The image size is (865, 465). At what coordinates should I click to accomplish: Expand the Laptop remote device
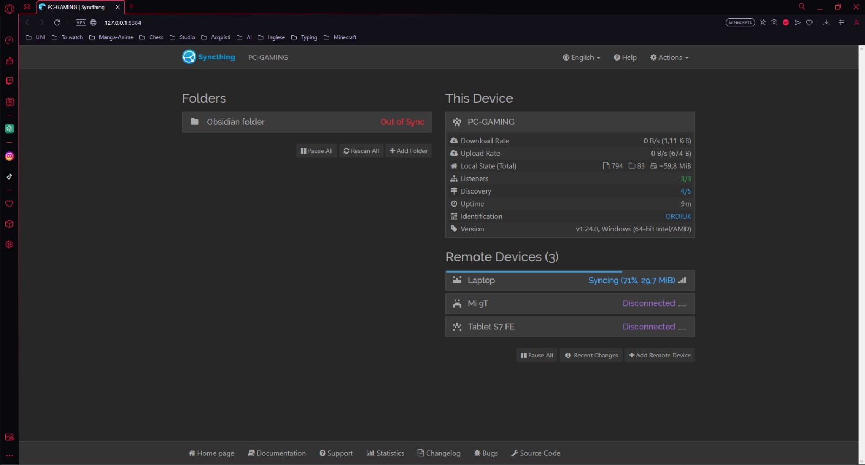(570, 281)
